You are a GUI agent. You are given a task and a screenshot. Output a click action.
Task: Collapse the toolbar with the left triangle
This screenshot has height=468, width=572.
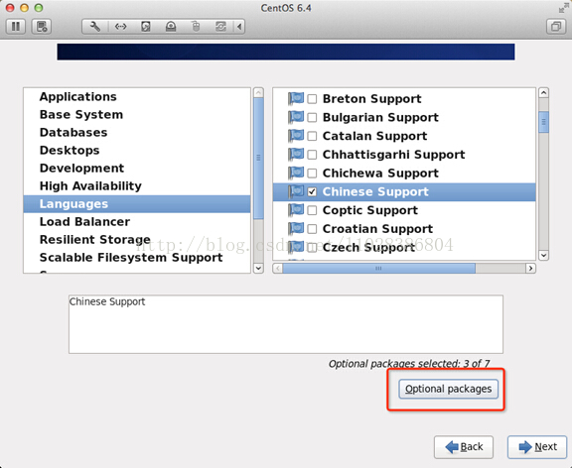pyautogui.click(x=239, y=27)
